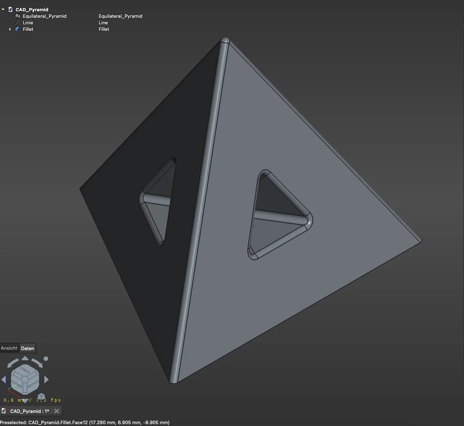Click the Linie line icon
Viewport: 464px width, 426px height.
[x=18, y=23]
